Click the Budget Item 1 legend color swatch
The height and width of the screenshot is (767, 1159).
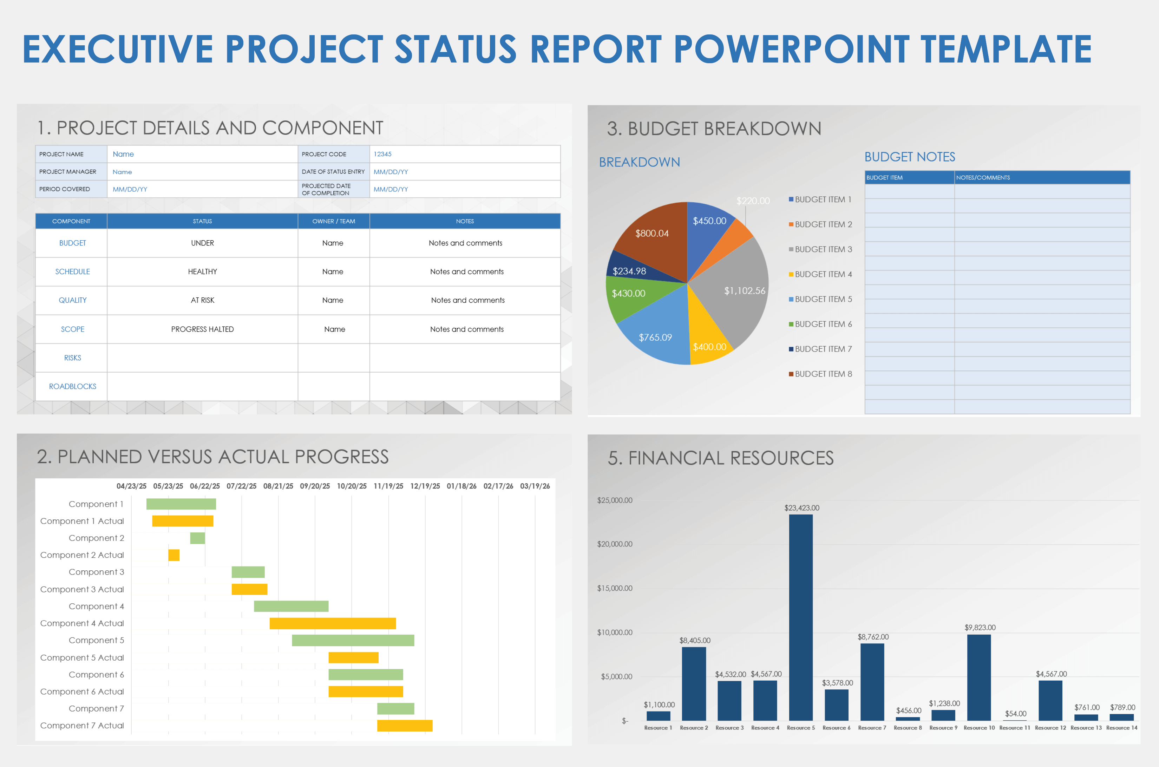(x=791, y=199)
